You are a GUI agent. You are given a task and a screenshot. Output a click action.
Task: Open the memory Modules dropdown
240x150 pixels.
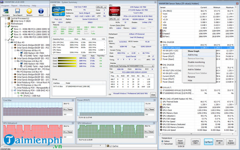(x=132, y=66)
